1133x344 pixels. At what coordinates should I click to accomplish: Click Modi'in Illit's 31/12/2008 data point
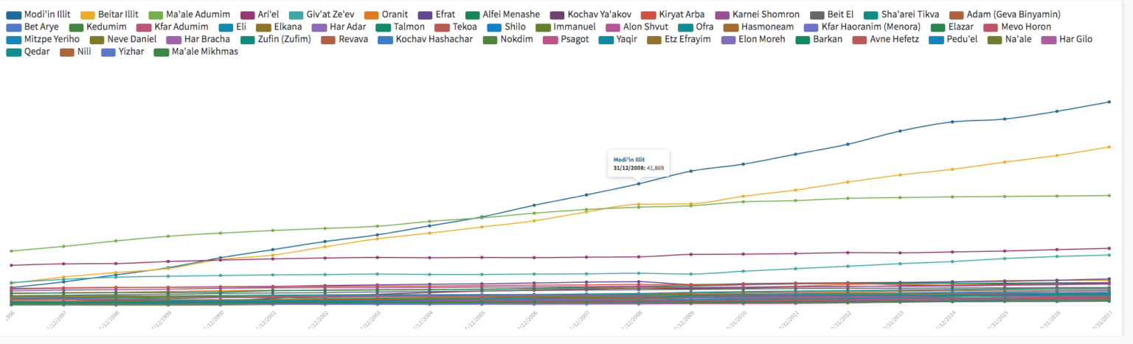(639, 183)
